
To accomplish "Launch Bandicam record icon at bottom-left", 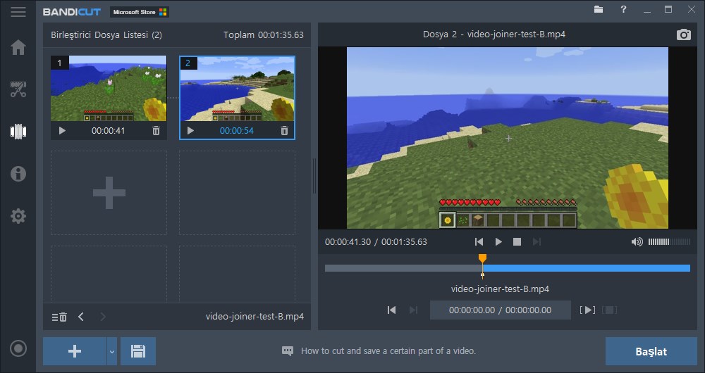I will coord(18,348).
